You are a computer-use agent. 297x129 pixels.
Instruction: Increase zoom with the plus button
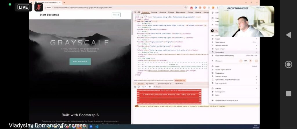(x=250, y=61)
